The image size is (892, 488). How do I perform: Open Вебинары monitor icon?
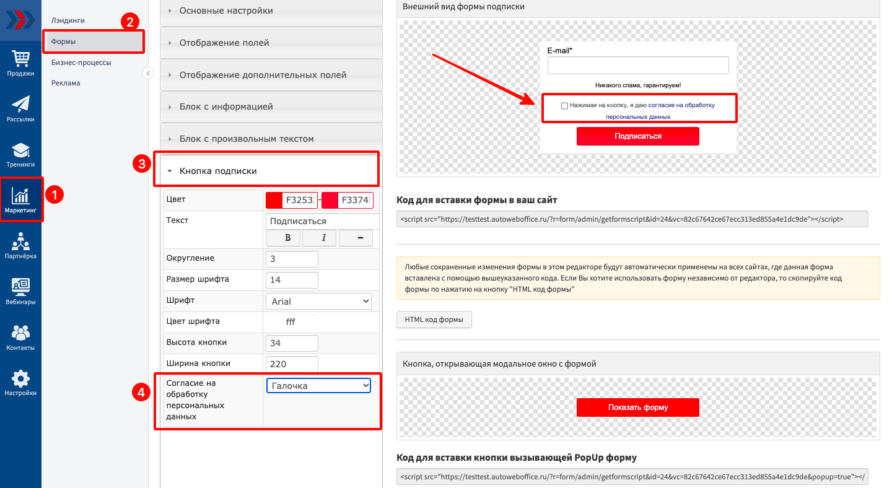(20, 287)
